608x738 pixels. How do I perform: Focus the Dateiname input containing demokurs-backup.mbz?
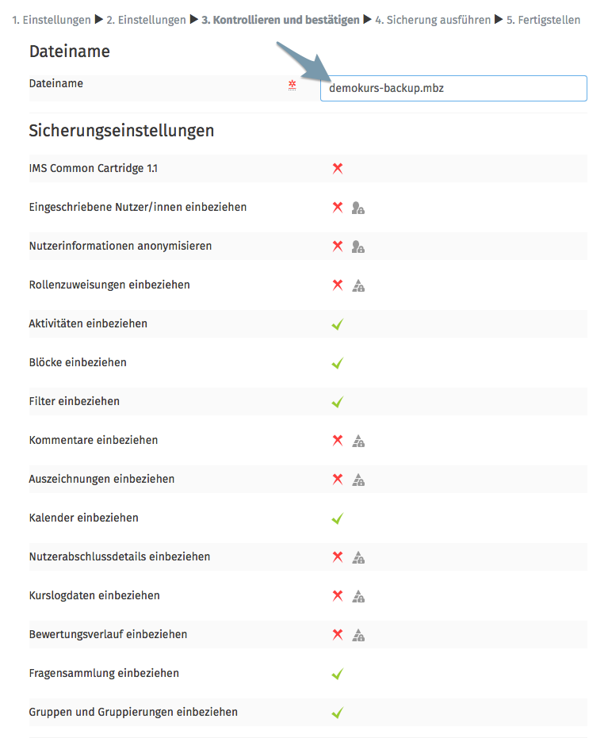[x=453, y=89]
